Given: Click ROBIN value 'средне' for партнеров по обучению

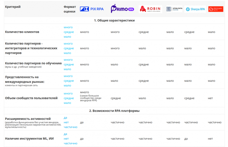Looking at the screenshot, I should click(144, 64).
